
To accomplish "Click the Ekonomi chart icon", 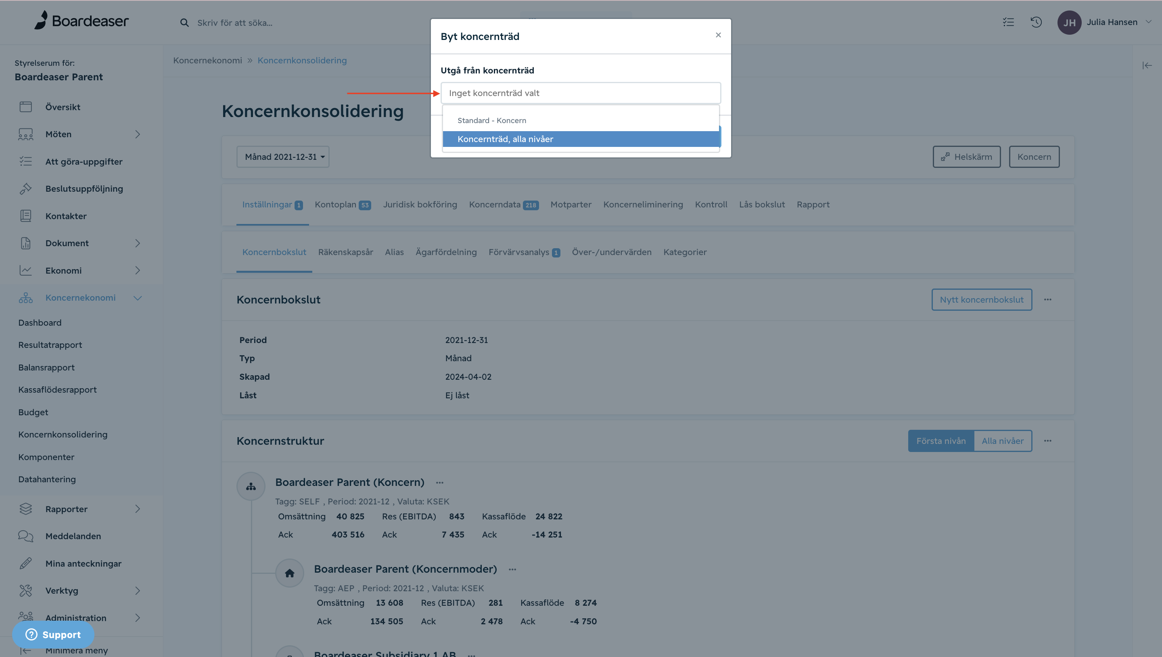I will coord(26,270).
